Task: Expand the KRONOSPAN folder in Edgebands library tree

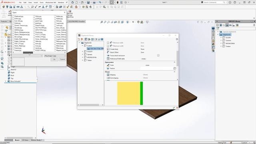Action: (83, 57)
